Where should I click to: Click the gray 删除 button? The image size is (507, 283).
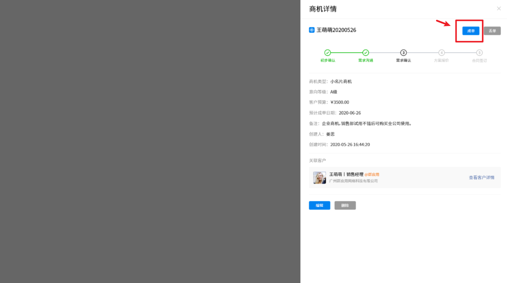(x=345, y=205)
